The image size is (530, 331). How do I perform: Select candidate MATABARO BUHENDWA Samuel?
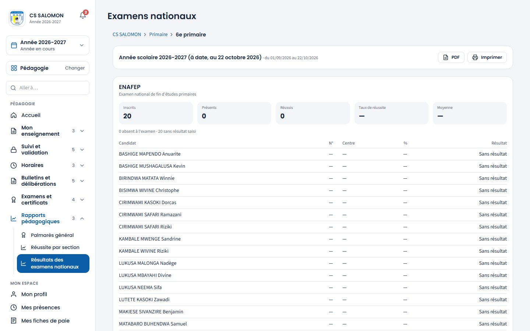click(153, 324)
